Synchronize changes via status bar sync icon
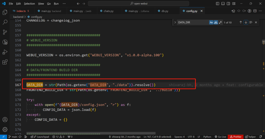The height and width of the screenshot is (139, 265). click(20, 137)
